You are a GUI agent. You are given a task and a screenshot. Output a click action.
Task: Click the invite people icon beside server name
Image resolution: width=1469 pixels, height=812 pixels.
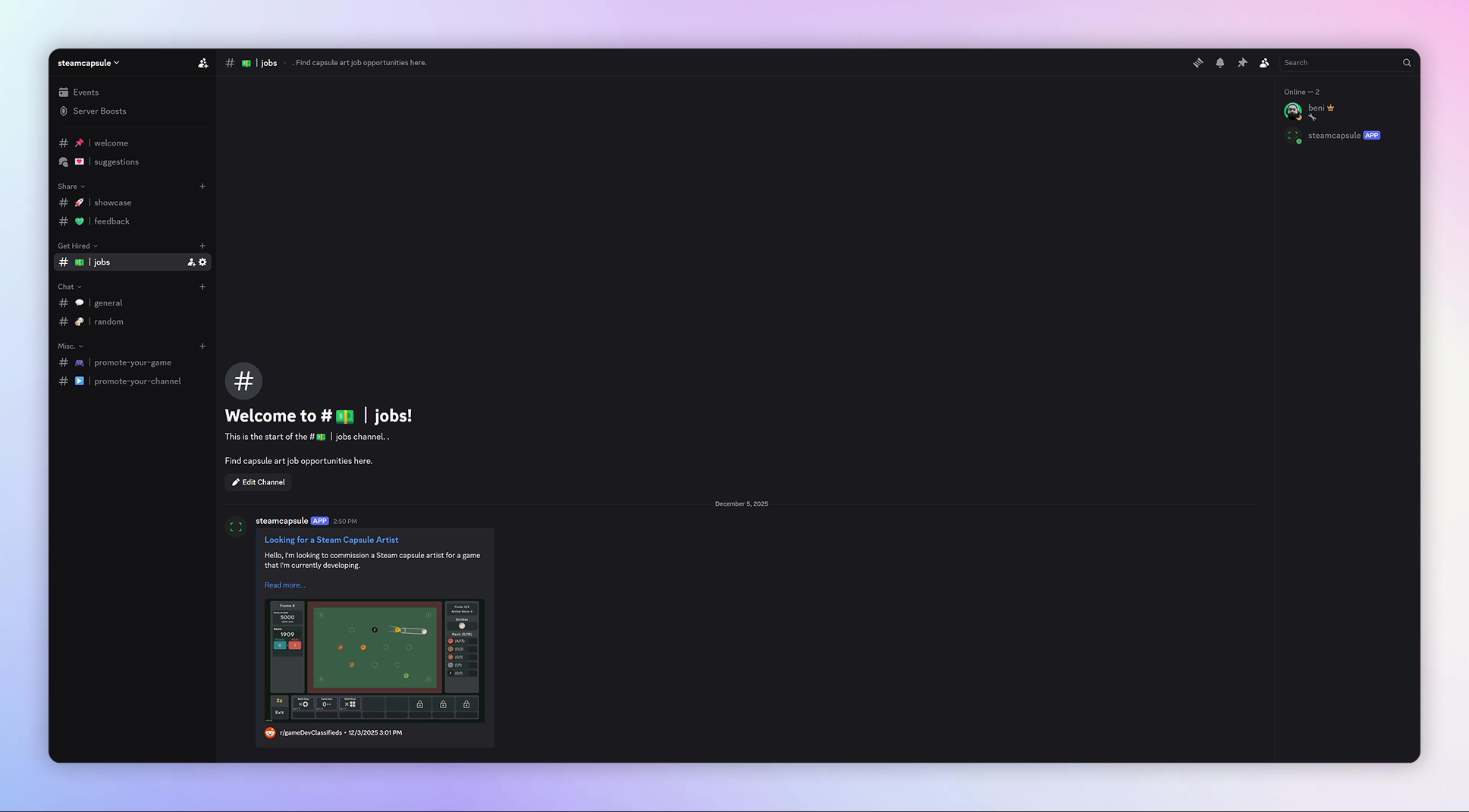(202, 63)
